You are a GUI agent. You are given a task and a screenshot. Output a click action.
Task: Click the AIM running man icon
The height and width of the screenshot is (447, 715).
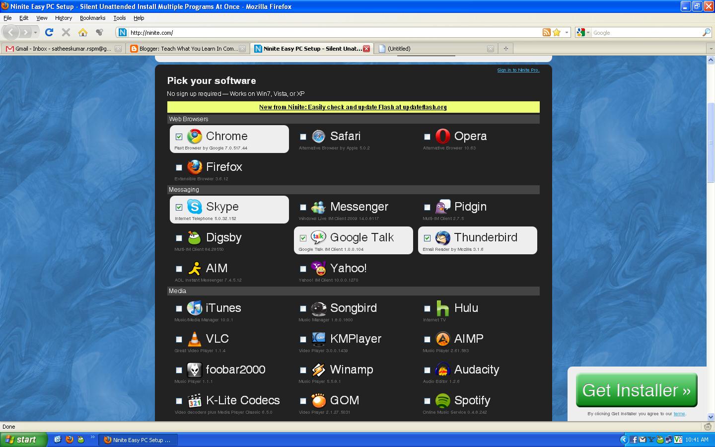[x=194, y=268]
